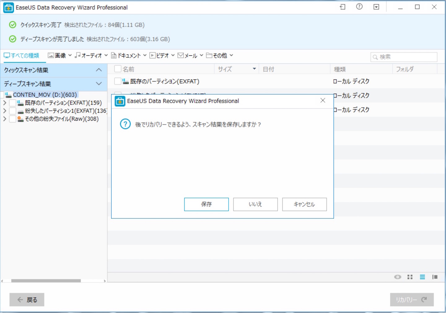
Task: Click the tree scrollbar's left arrow
Action: click(x=2, y=281)
